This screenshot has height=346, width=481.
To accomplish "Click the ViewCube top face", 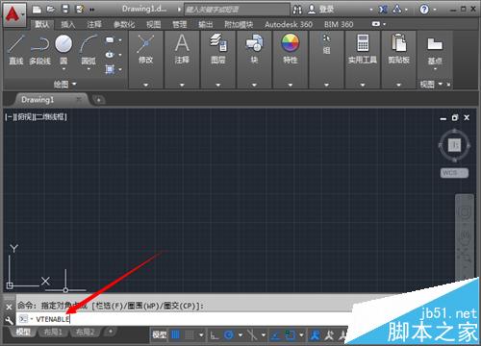I will tap(454, 145).
